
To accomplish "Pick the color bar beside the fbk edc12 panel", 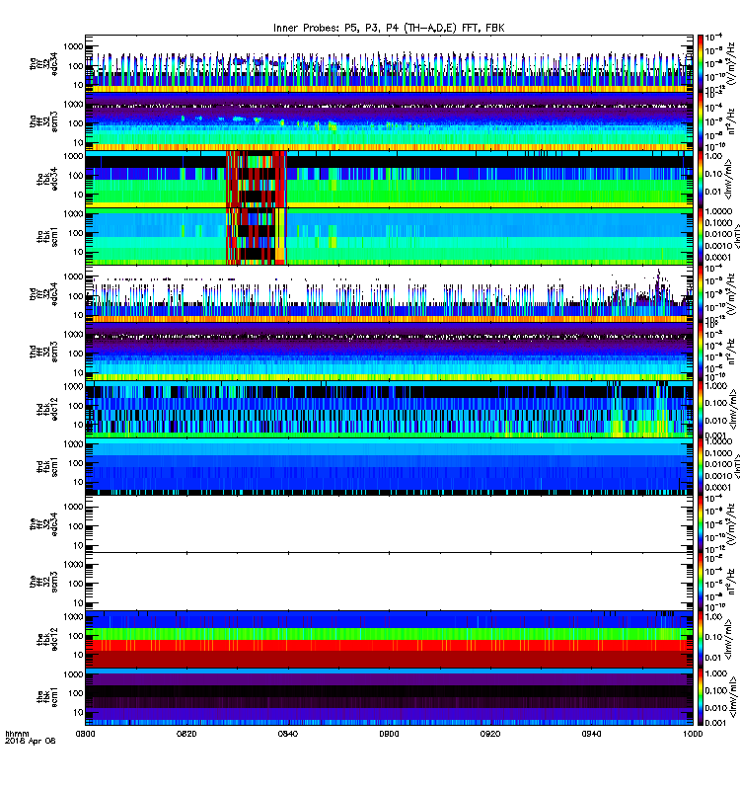I will [x=701, y=639].
